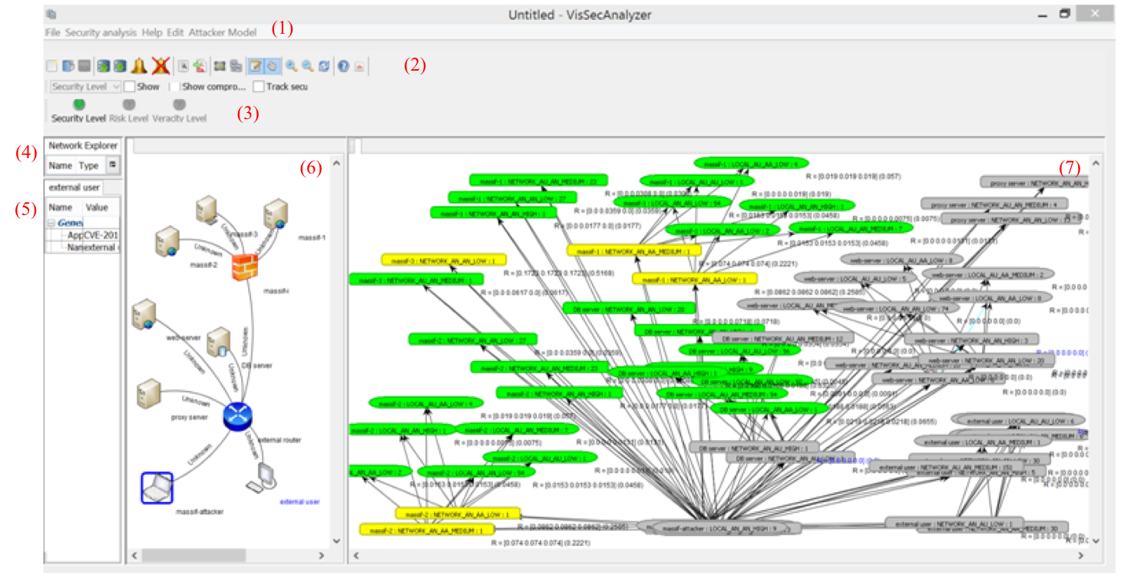Select the firewall node in network map

[246, 267]
